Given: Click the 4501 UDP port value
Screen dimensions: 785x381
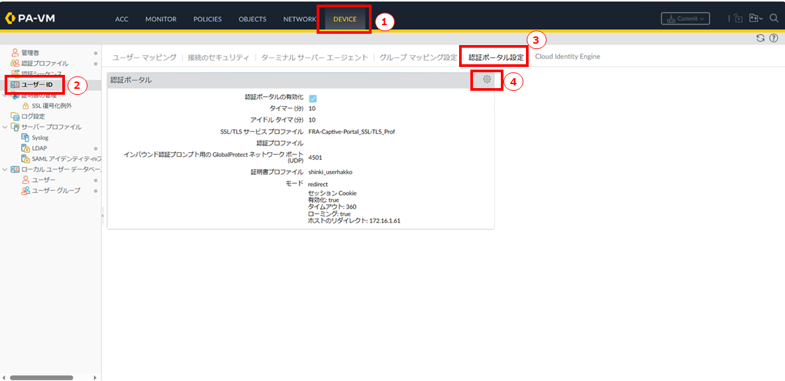Looking at the screenshot, I should point(315,158).
